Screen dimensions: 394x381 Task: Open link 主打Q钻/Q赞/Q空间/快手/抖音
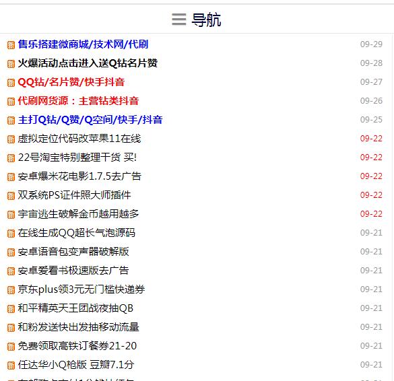pos(90,120)
